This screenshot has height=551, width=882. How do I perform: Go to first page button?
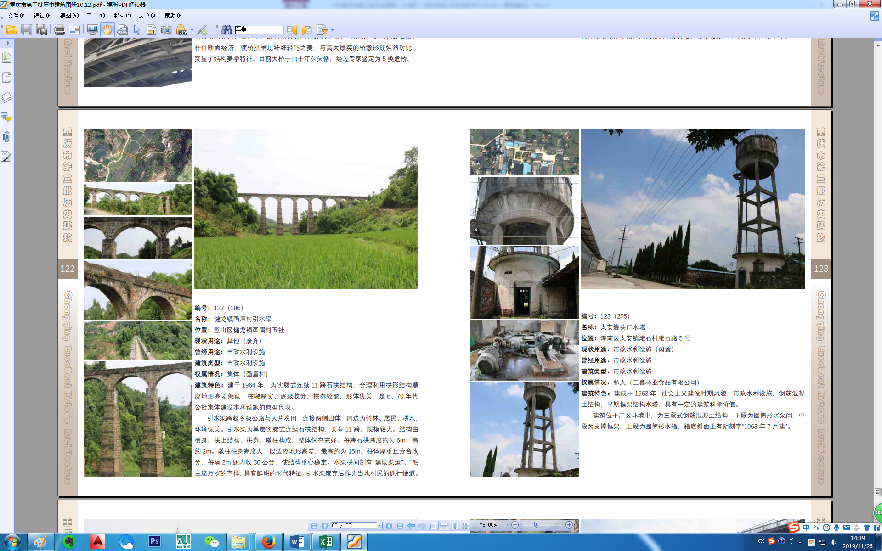pyautogui.click(x=314, y=525)
